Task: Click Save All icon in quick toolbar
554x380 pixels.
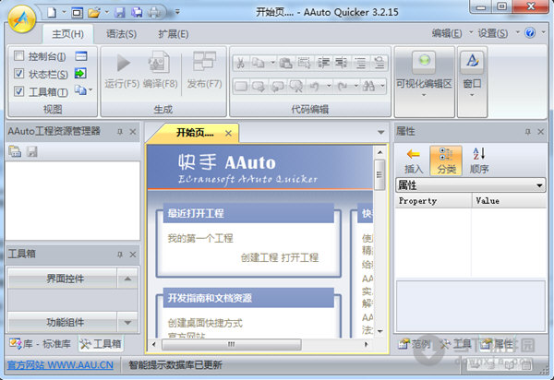Action: 137,13
